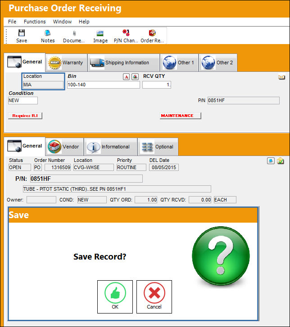The width and height of the screenshot is (290, 327).
Task: Click the Image toolbar icon
Action: click(x=100, y=33)
